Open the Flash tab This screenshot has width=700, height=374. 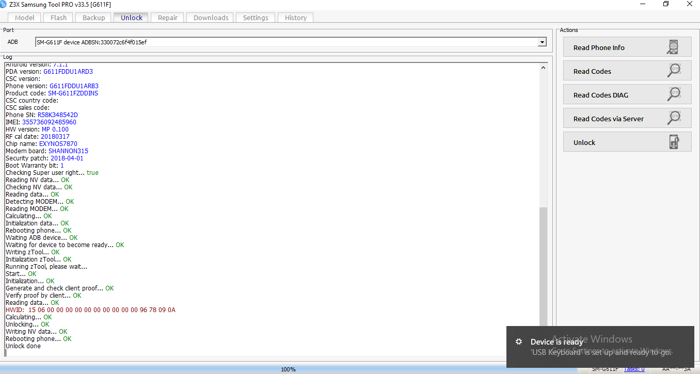coord(59,18)
